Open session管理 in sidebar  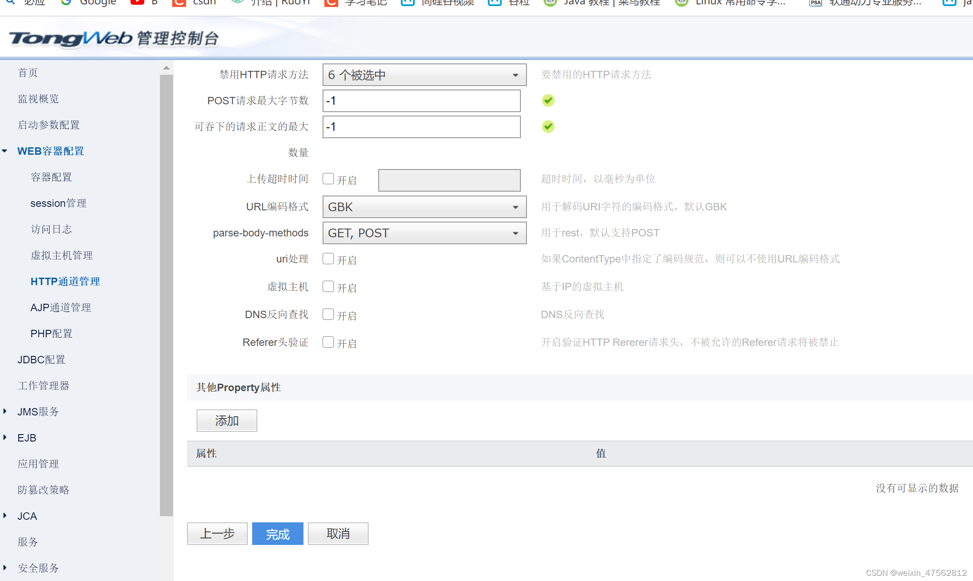[x=58, y=203]
